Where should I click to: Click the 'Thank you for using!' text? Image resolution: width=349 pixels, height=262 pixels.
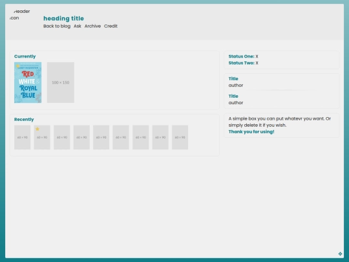coord(251,132)
